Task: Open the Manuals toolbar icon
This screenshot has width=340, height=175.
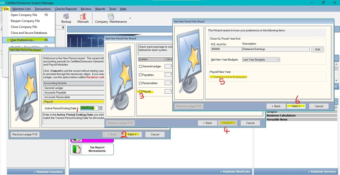Action: point(83,18)
